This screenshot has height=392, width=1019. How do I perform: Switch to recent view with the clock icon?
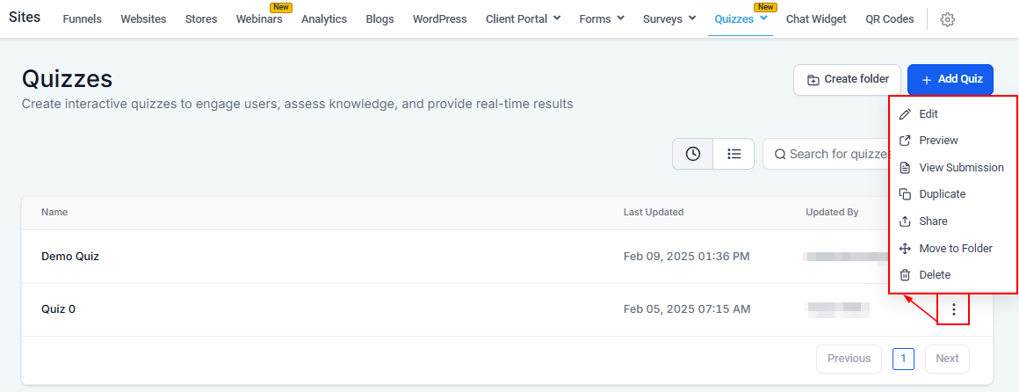pos(693,154)
